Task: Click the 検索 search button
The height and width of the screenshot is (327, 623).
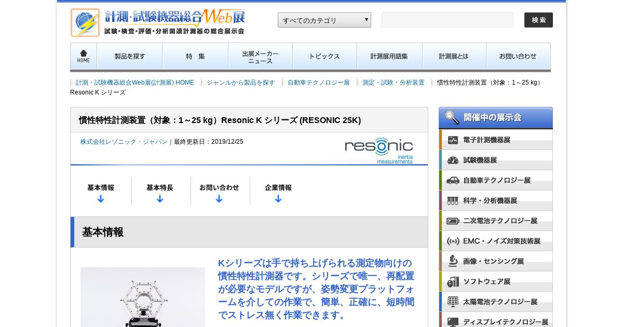Action: pyautogui.click(x=538, y=20)
